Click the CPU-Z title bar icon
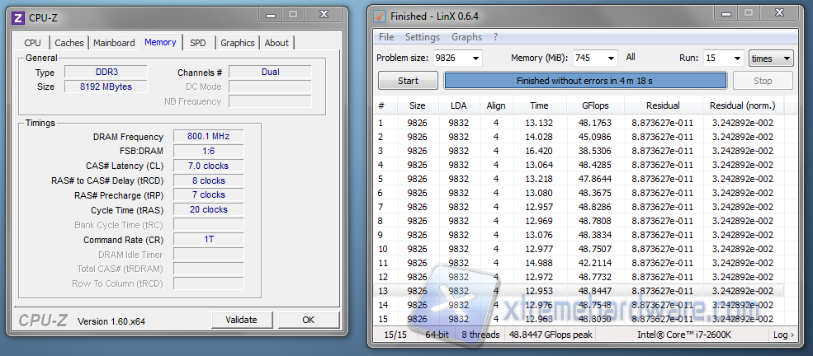 [x=18, y=16]
